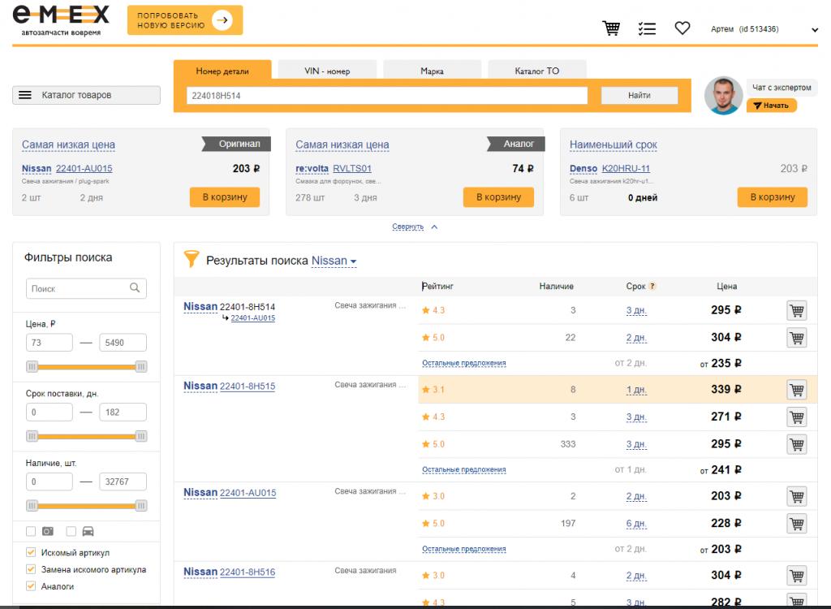Open the Denso brand link
831x609 pixels.
(x=583, y=168)
